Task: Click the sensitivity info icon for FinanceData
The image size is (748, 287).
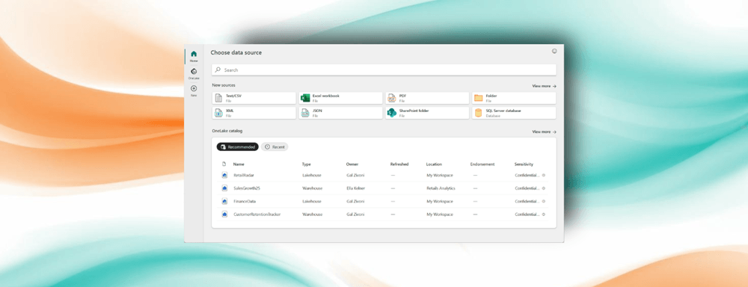Action: pyautogui.click(x=544, y=201)
